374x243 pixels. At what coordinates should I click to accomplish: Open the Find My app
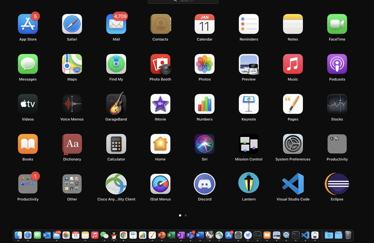point(116,64)
